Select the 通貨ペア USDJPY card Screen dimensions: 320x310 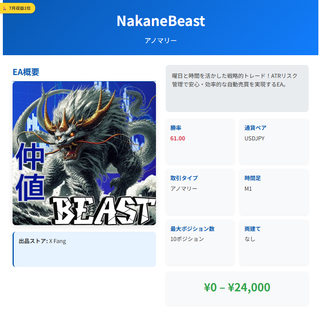274,141
